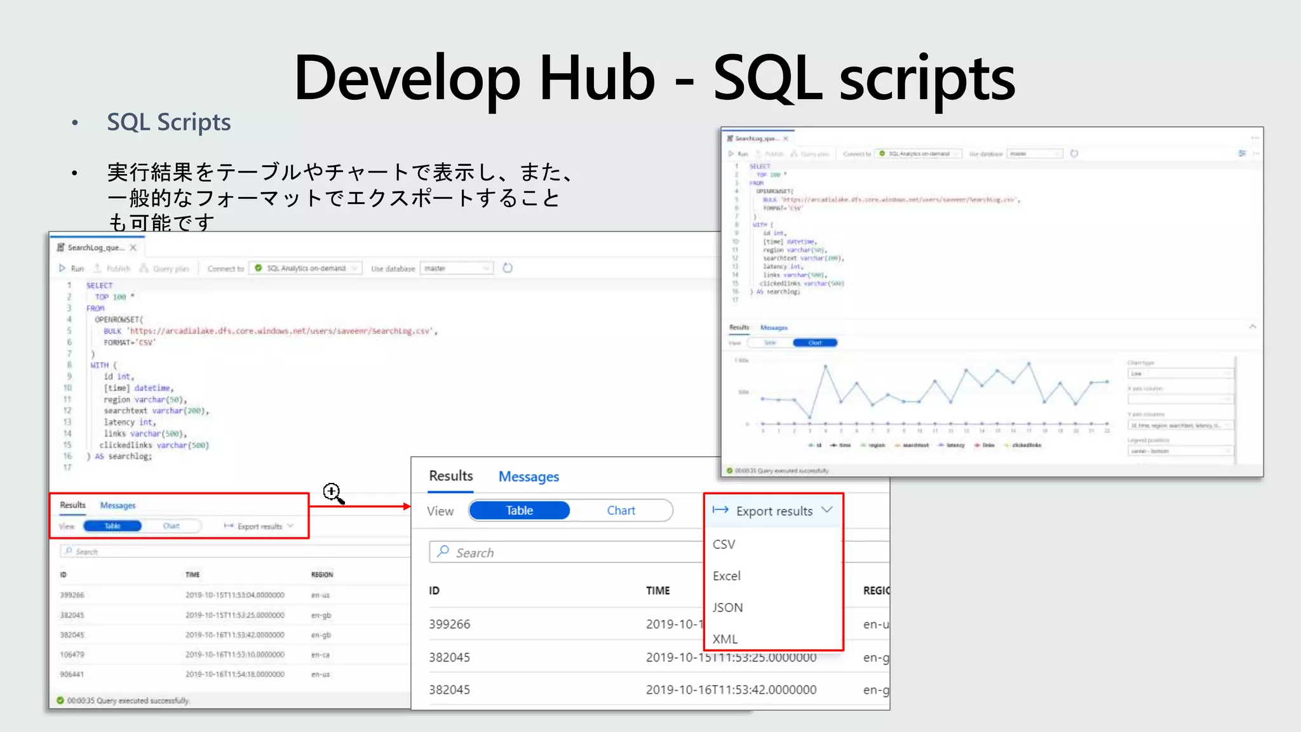This screenshot has height=732, width=1301.
Task: Click TIME column header in enlarged inset
Action: point(657,590)
